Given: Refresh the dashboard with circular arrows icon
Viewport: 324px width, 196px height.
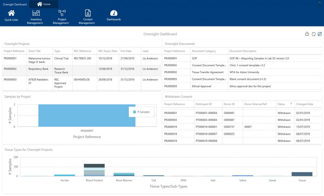Looking at the screenshot, I should tap(313, 34).
